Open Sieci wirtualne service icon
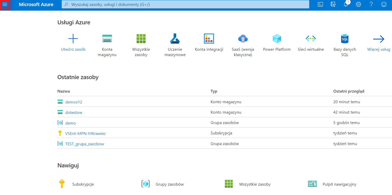Image resolution: width=392 pixels, height=195 pixels. (311, 39)
